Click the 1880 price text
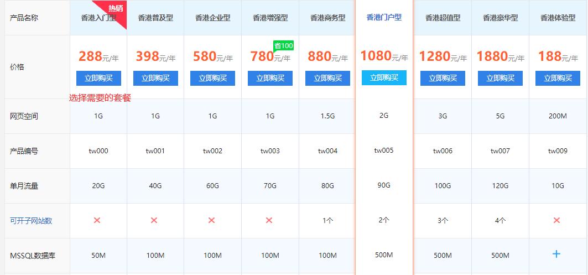588x275 pixels. (492, 56)
